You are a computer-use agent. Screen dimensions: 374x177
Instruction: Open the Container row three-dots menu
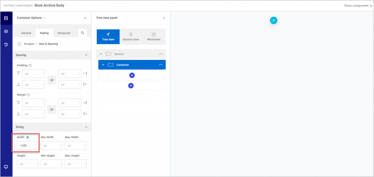[161, 65]
